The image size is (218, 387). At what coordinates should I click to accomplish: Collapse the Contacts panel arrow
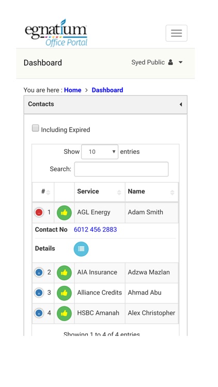[x=181, y=104]
